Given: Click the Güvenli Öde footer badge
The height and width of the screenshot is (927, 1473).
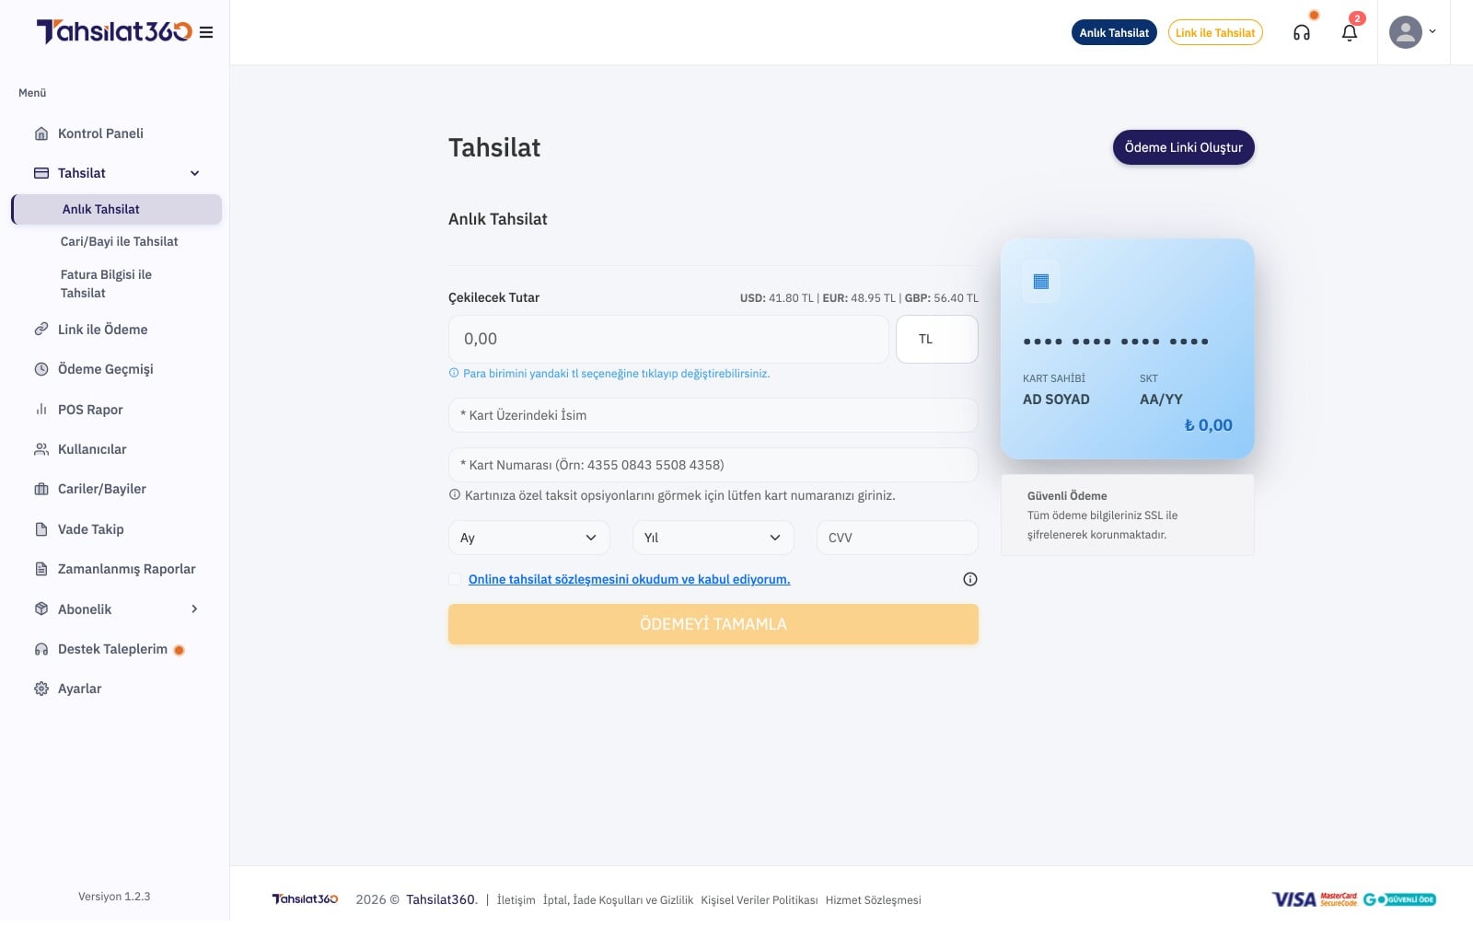Looking at the screenshot, I should (x=1399, y=899).
